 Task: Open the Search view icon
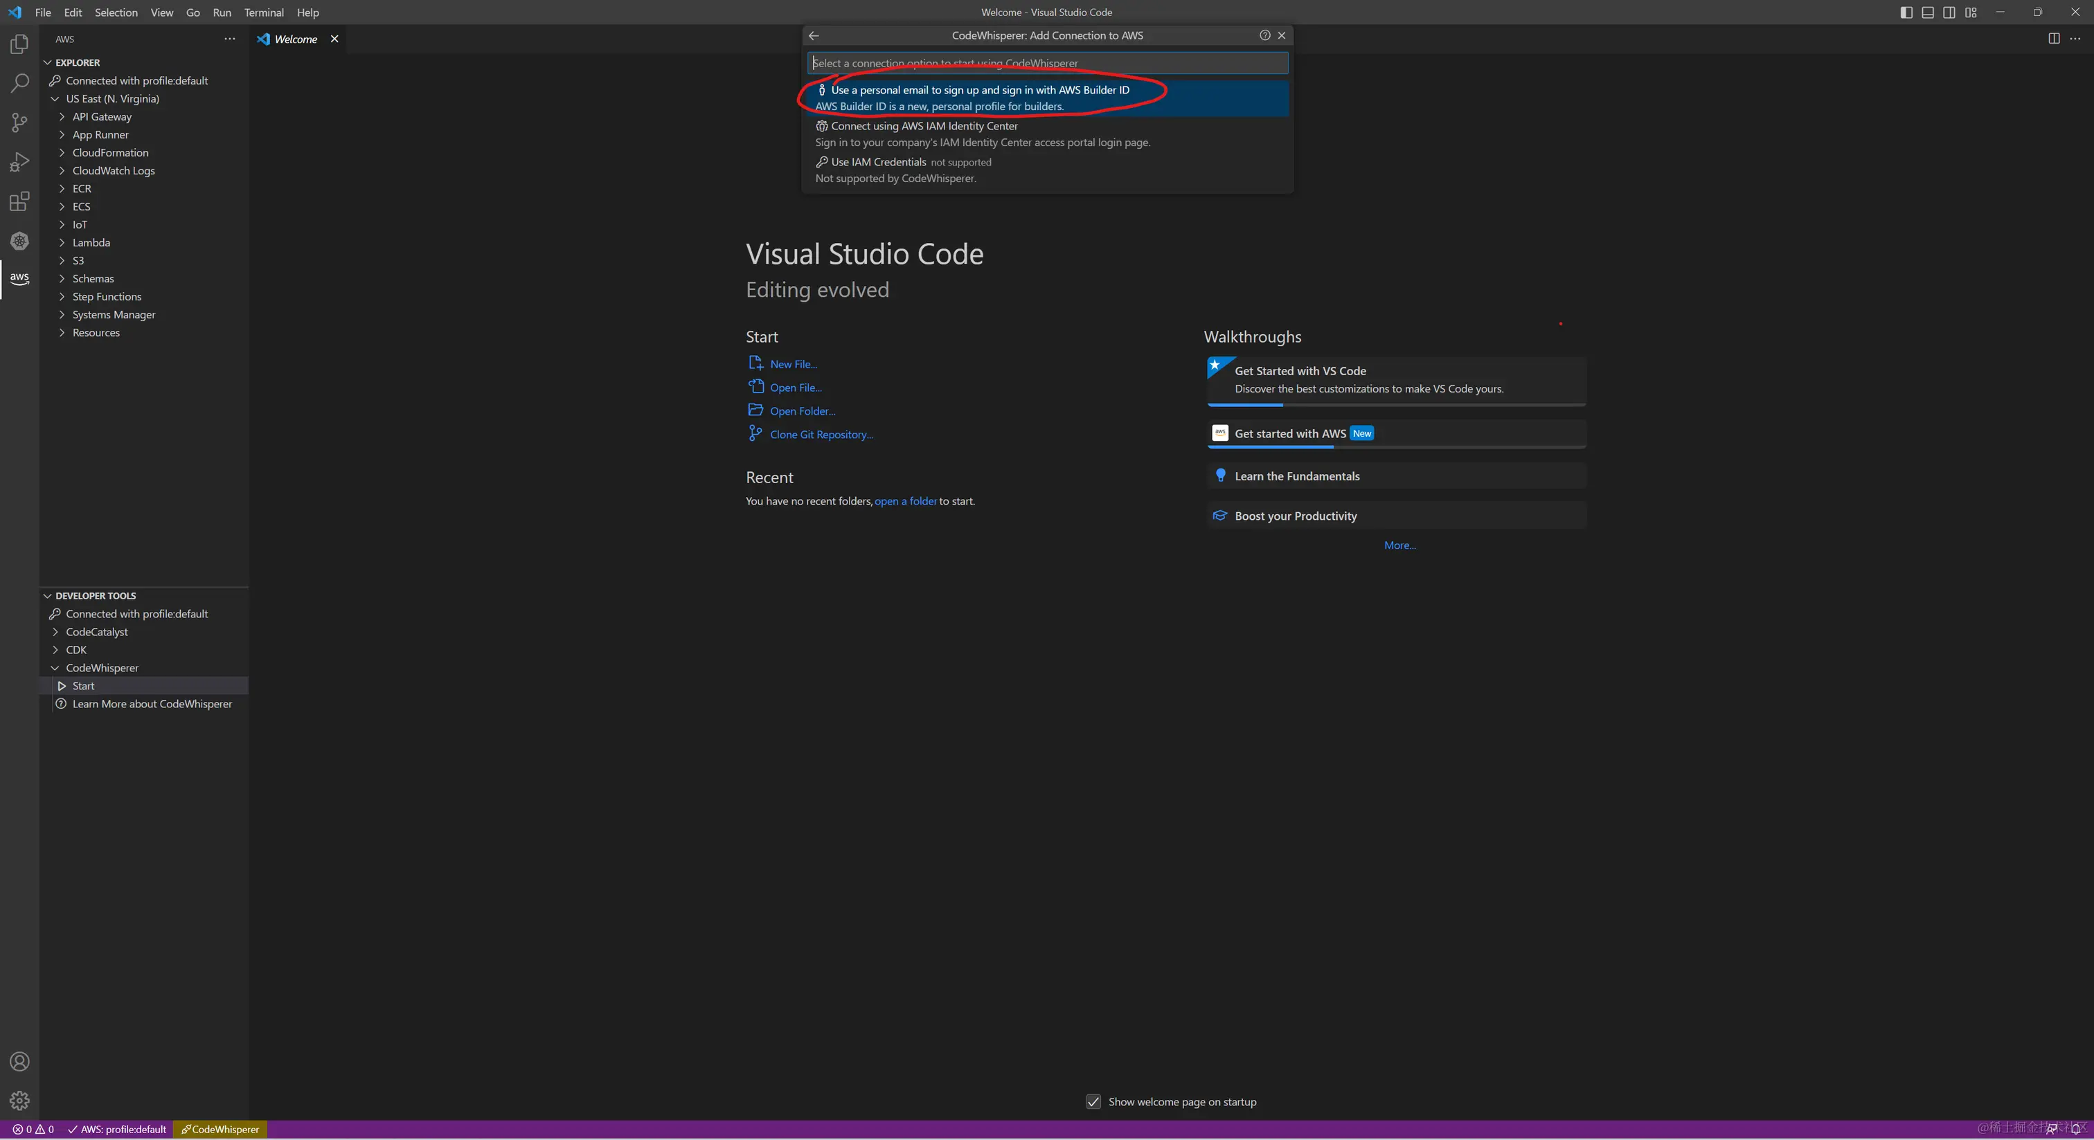coord(19,83)
